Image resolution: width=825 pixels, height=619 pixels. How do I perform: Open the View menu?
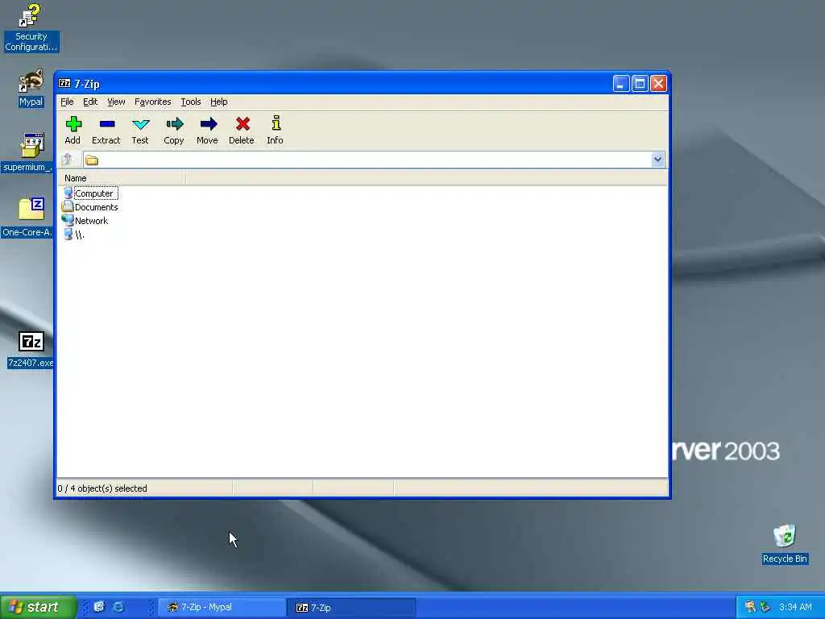pyautogui.click(x=116, y=102)
